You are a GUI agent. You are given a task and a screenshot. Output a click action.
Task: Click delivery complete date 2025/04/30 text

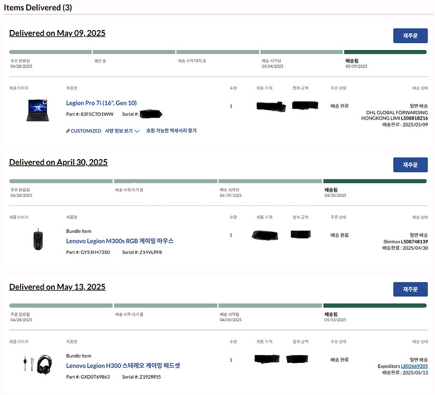(x=405, y=248)
